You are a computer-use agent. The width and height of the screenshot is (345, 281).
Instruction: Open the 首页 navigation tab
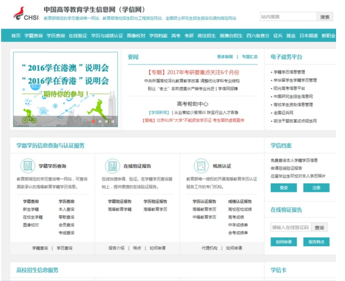pyautogui.click(x=16, y=36)
